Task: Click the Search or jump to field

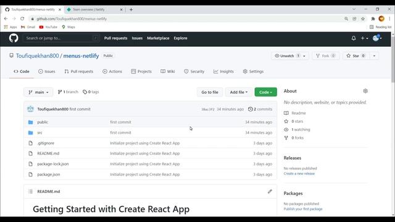Action: [61, 38]
